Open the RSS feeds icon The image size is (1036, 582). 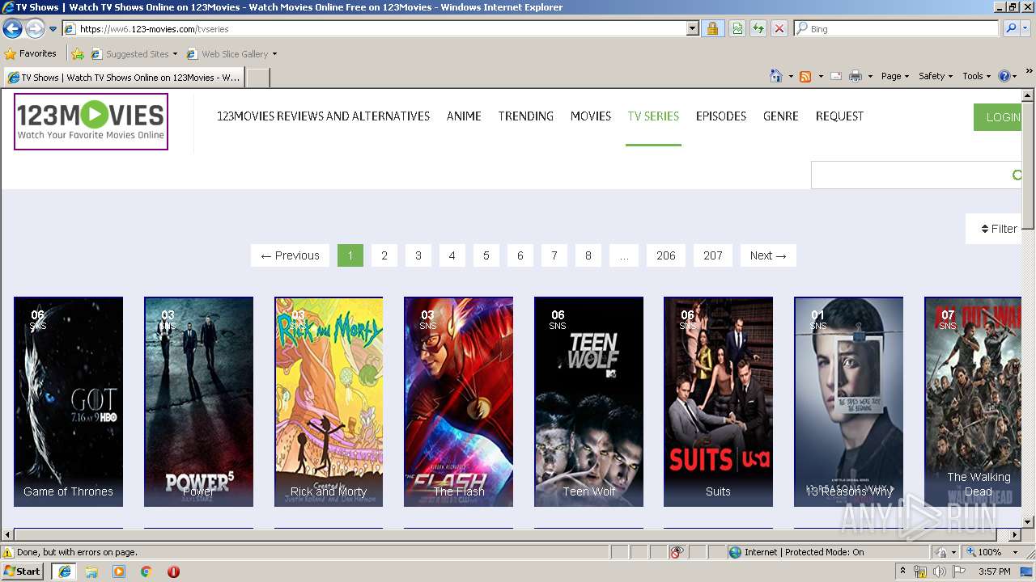pos(805,76)
